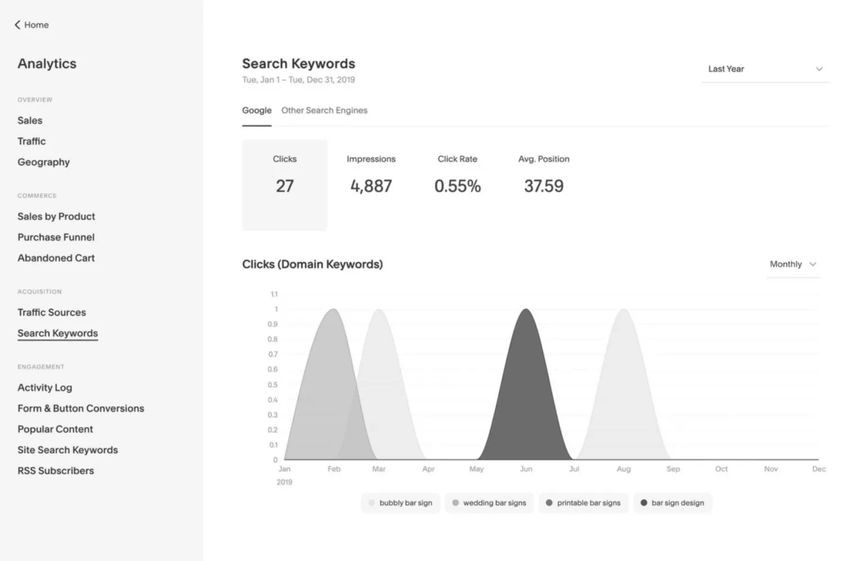The width and height of the screenshot is (864, 561).
Task: Open the Monthly frequency dropdown
Action: tap(793, 264)
